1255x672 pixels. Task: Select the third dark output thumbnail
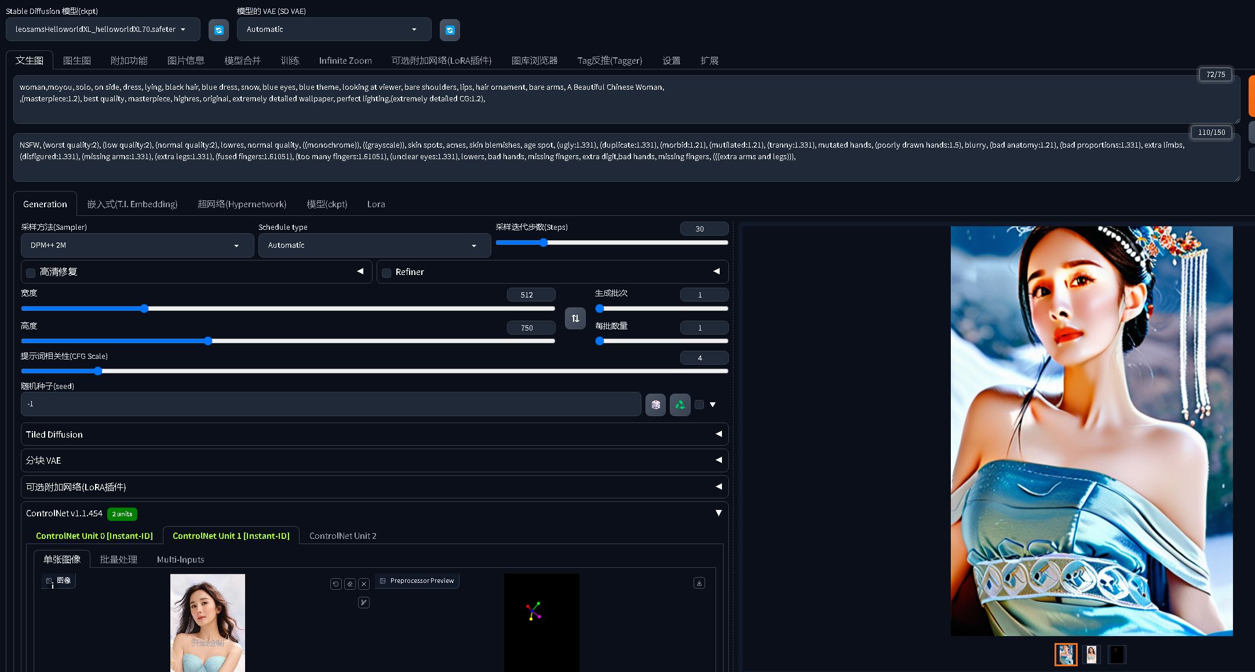point(1117,655)
